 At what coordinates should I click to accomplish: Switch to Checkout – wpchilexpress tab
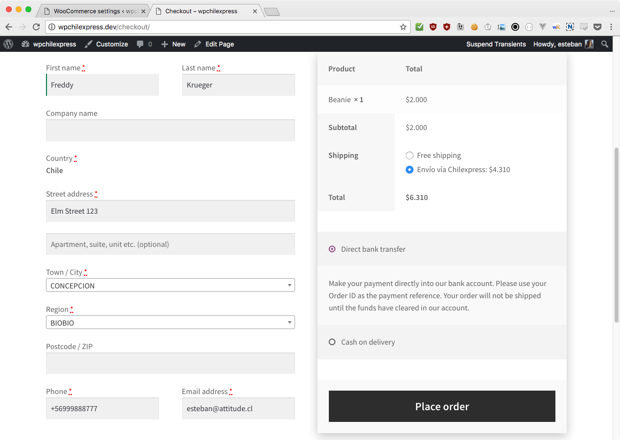click(206, 11)
